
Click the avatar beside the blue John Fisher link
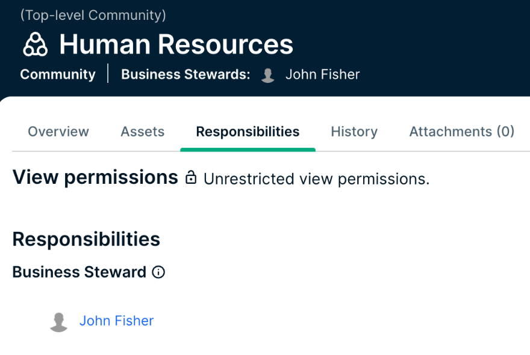[x=58, y=321]
